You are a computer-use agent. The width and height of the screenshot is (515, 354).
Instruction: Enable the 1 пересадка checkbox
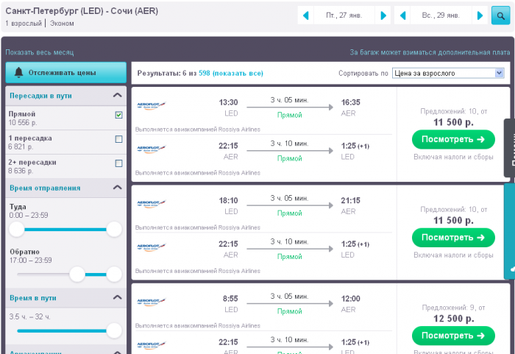[119, 139]
